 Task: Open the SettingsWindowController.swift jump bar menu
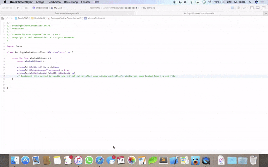[66, 18]
